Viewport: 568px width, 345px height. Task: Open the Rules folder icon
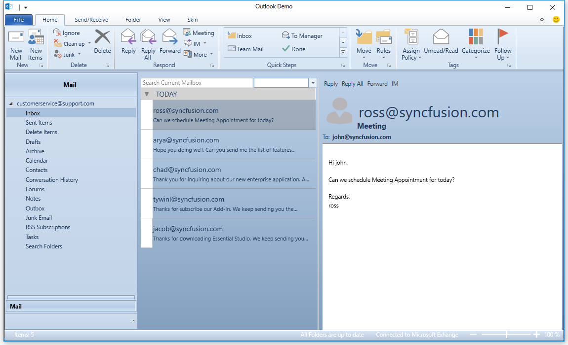(x=383, y=37)
